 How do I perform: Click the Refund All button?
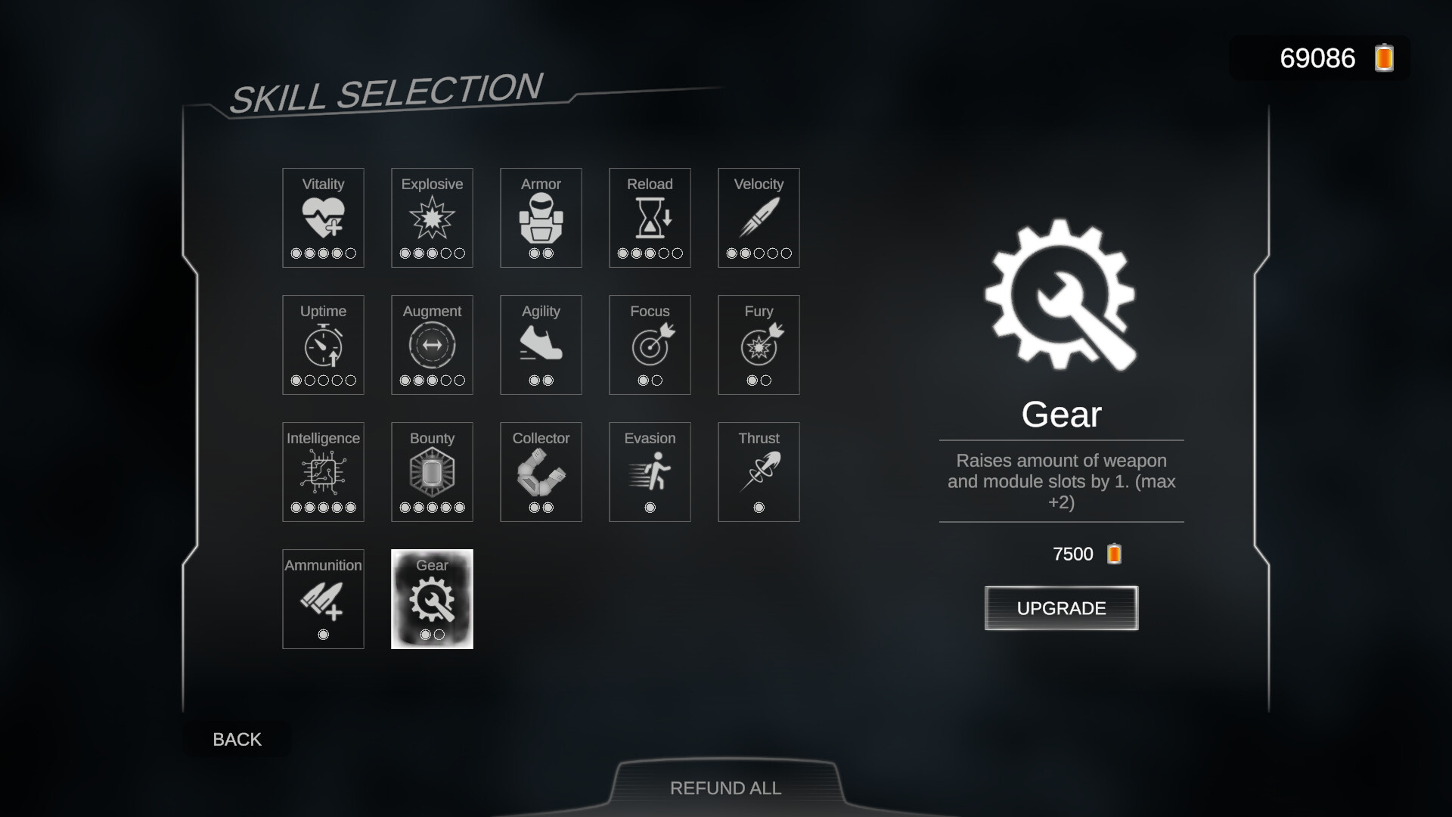tap(725, 788)
